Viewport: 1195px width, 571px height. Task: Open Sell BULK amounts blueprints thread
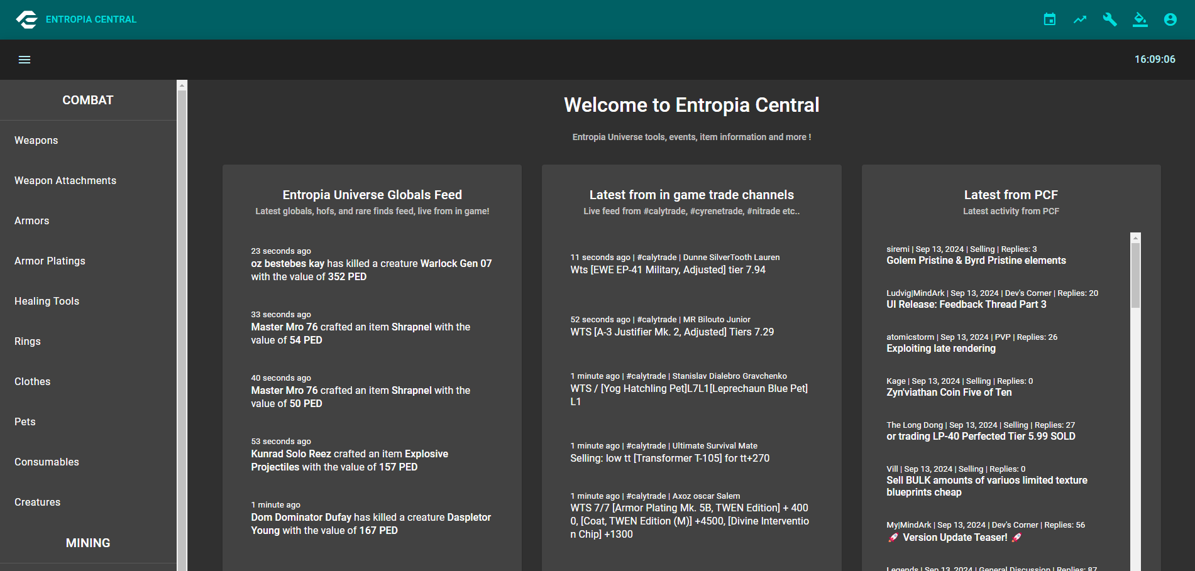(987, 486)
